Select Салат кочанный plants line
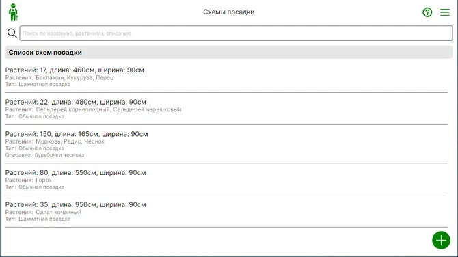The image size is (458, 257). (x=43, y=212)
